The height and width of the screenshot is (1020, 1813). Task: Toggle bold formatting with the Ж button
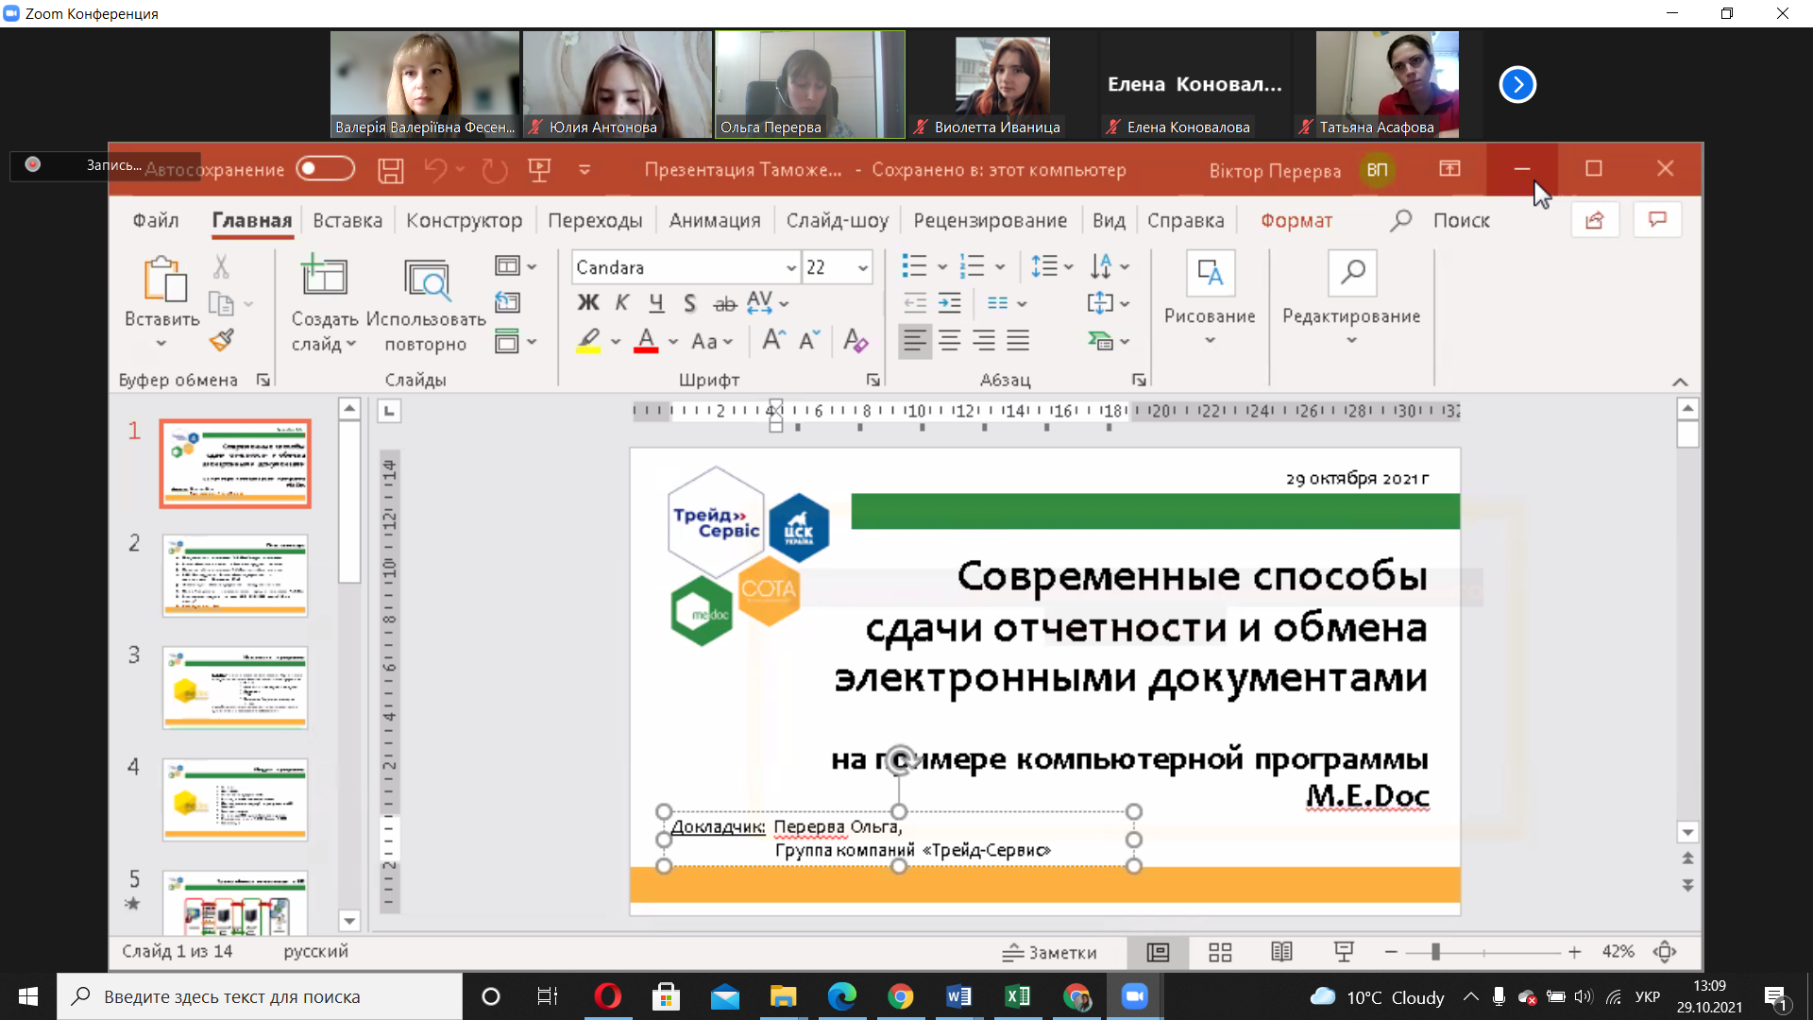pyautogui.click(x=588, y=302)
